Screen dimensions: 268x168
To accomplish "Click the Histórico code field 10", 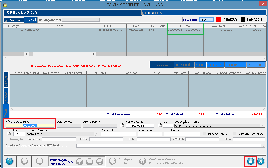I will point(19,134).
